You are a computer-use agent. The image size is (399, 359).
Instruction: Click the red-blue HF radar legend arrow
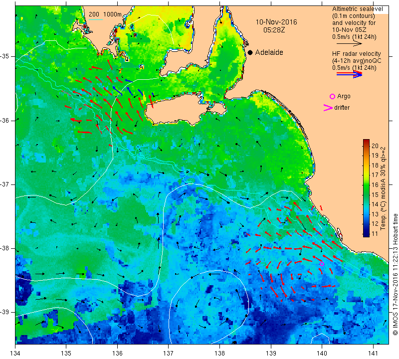[349, 74]
